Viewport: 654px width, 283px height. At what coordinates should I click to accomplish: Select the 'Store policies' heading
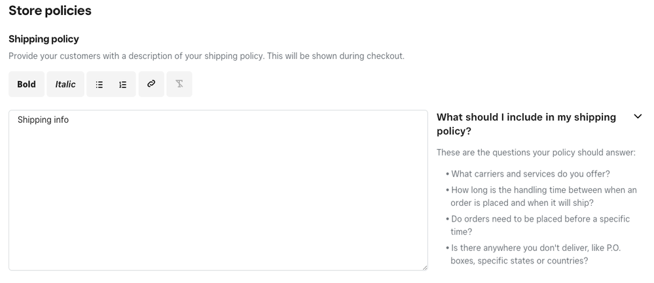click(x=50, y=11)
